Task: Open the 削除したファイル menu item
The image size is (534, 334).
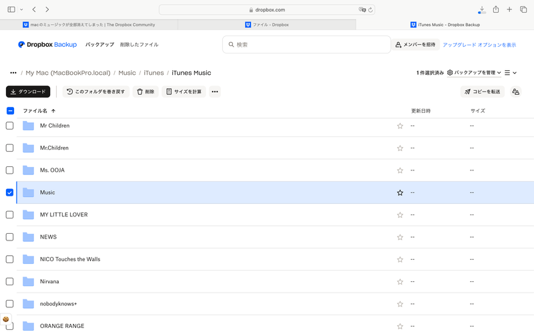Action: pyautogui.click(x=139, y=45)
